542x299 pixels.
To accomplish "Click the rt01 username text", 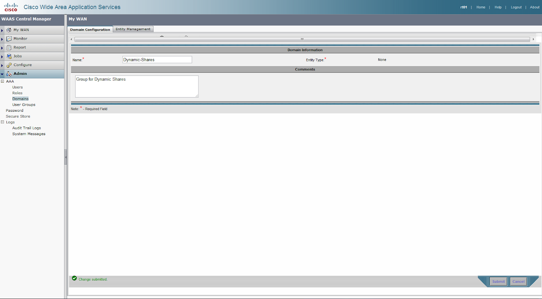I will pyautogui.click(x=463, y=7).
